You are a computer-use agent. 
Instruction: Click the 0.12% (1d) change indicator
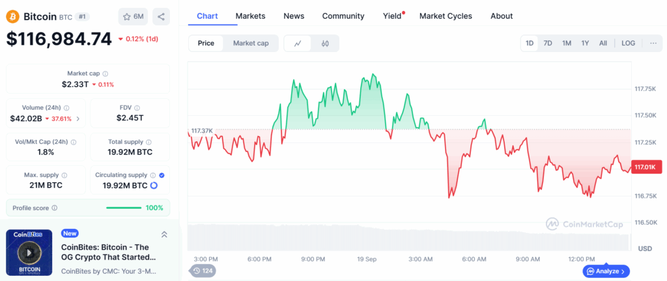[138, 39]
